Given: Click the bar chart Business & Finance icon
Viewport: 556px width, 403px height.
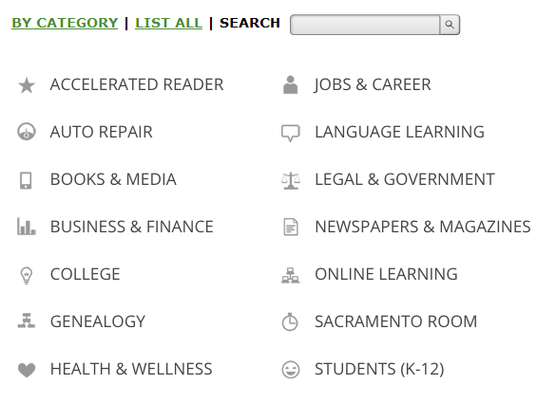Looking at the screenshot, I should click(x=27, y=227).
